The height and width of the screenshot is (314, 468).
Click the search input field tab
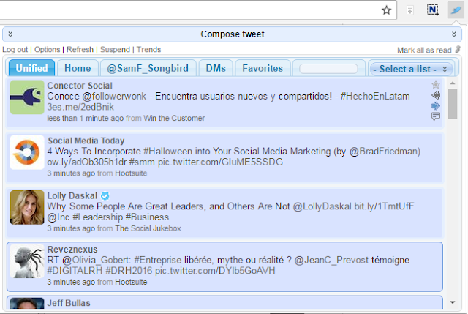[x=328, y=69]
